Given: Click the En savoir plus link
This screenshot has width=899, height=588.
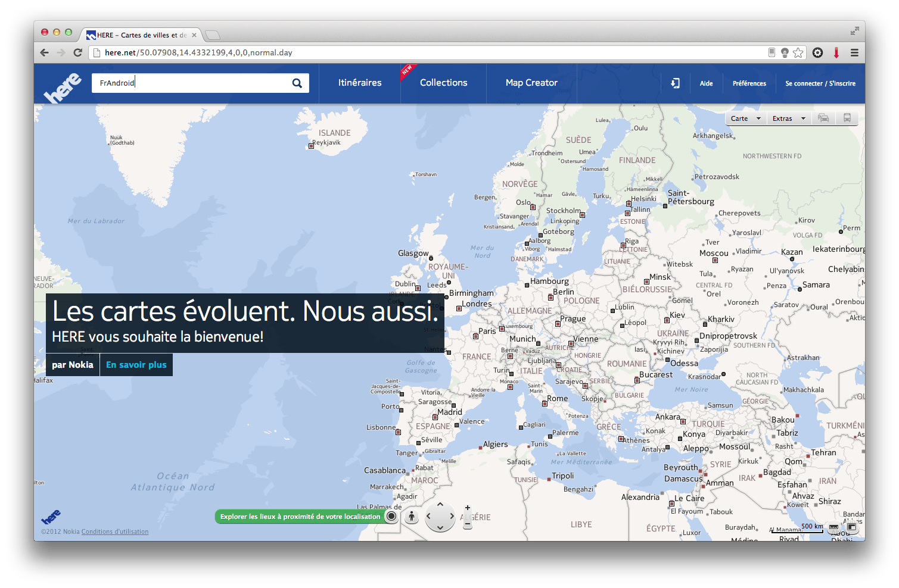Looking at the screenshot, I should point(136,365).
